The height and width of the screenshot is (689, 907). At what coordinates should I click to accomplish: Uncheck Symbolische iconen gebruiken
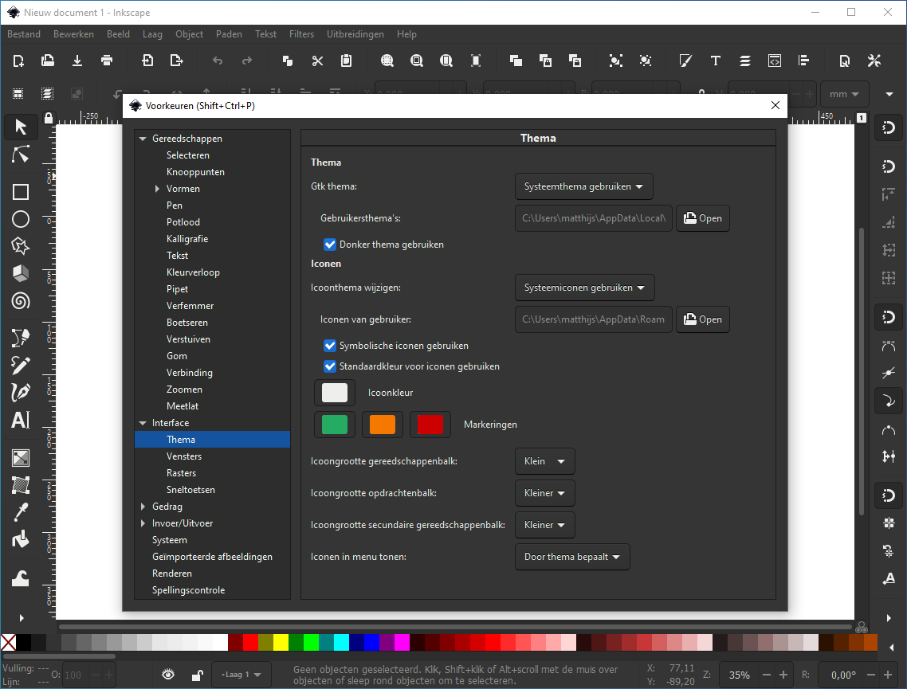(x=330, y=346)
